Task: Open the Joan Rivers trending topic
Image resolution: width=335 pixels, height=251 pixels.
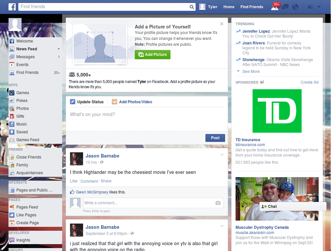Action: pyautogui.click(x=254, y=43)
